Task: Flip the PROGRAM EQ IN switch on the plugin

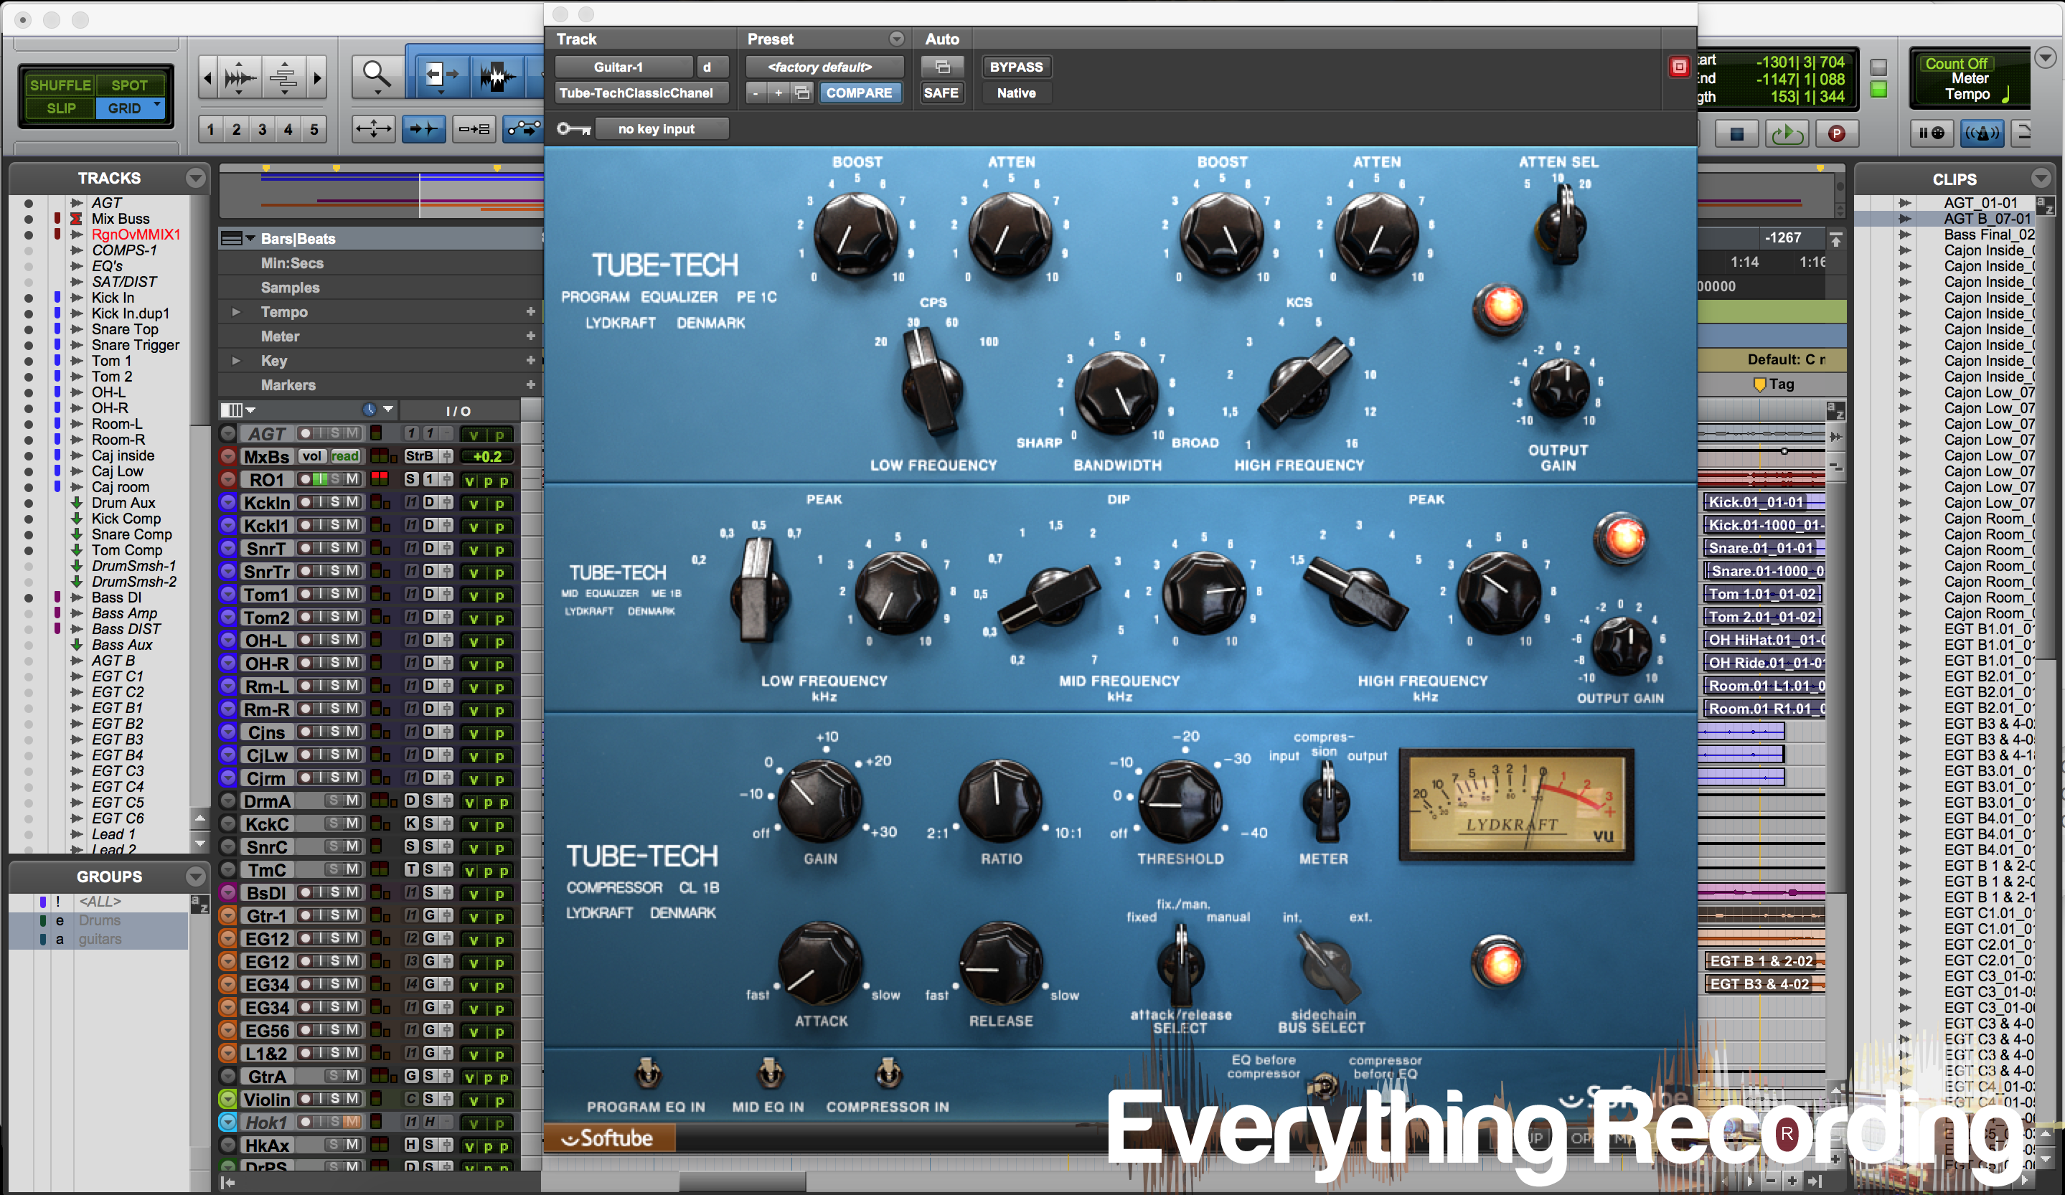Action: (647, 1074)
